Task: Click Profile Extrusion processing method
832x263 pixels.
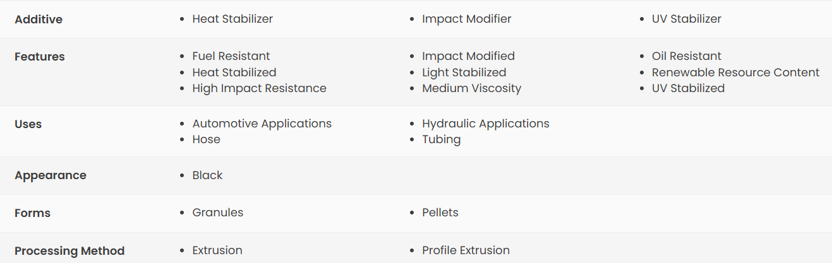Action: 466,250
